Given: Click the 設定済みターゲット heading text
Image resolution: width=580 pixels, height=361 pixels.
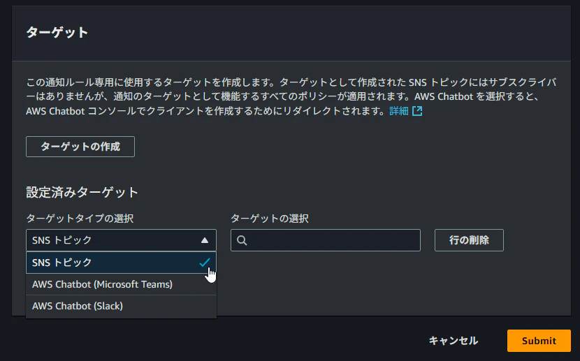Looking at the screenshot, I should 82,193.
